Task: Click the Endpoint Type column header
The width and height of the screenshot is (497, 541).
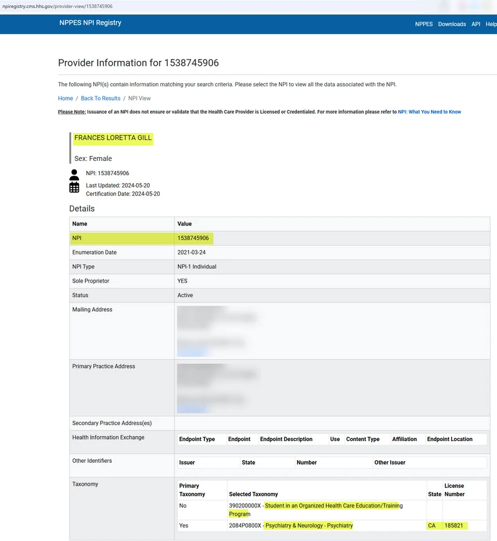Action: [x=197, y=439]
